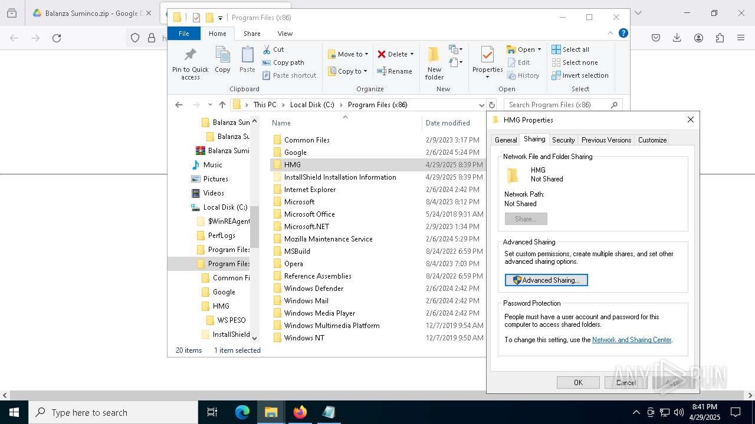755x424 pixels.
Task: Click Select none
Action: 575,62
